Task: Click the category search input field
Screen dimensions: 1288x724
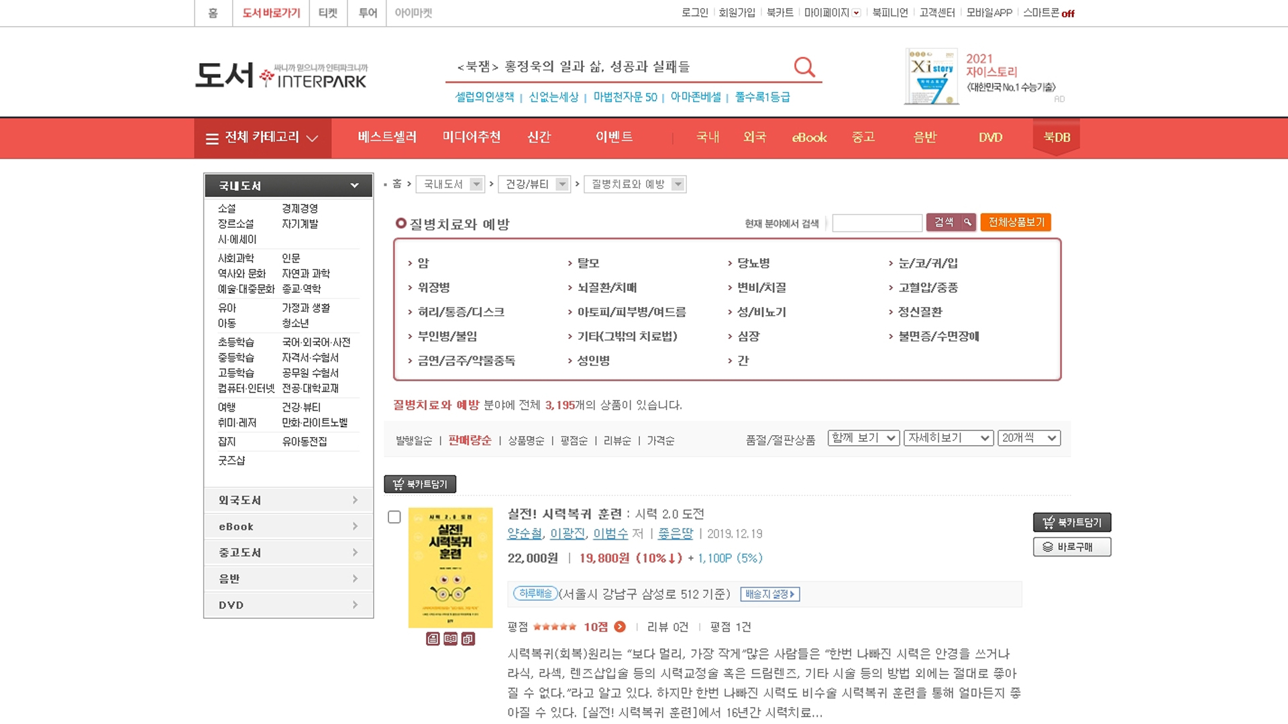Action: coord(877,223)
